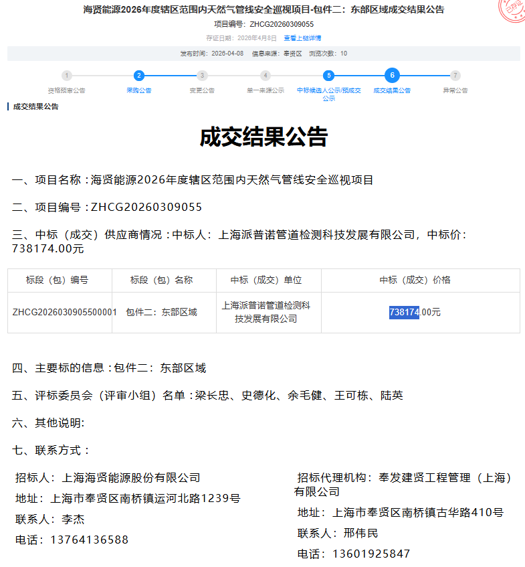This screenshot has width=525, height=567.
Task: Click step 6 circle 成交结果公告
Action: click(x=392, y=76)
